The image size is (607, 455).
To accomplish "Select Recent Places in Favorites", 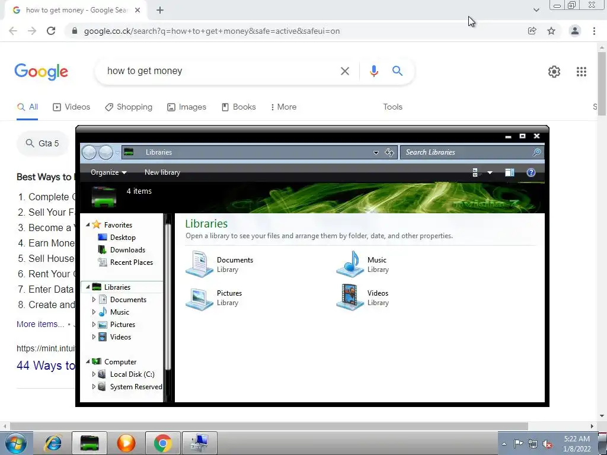I will tap(131, 262).
